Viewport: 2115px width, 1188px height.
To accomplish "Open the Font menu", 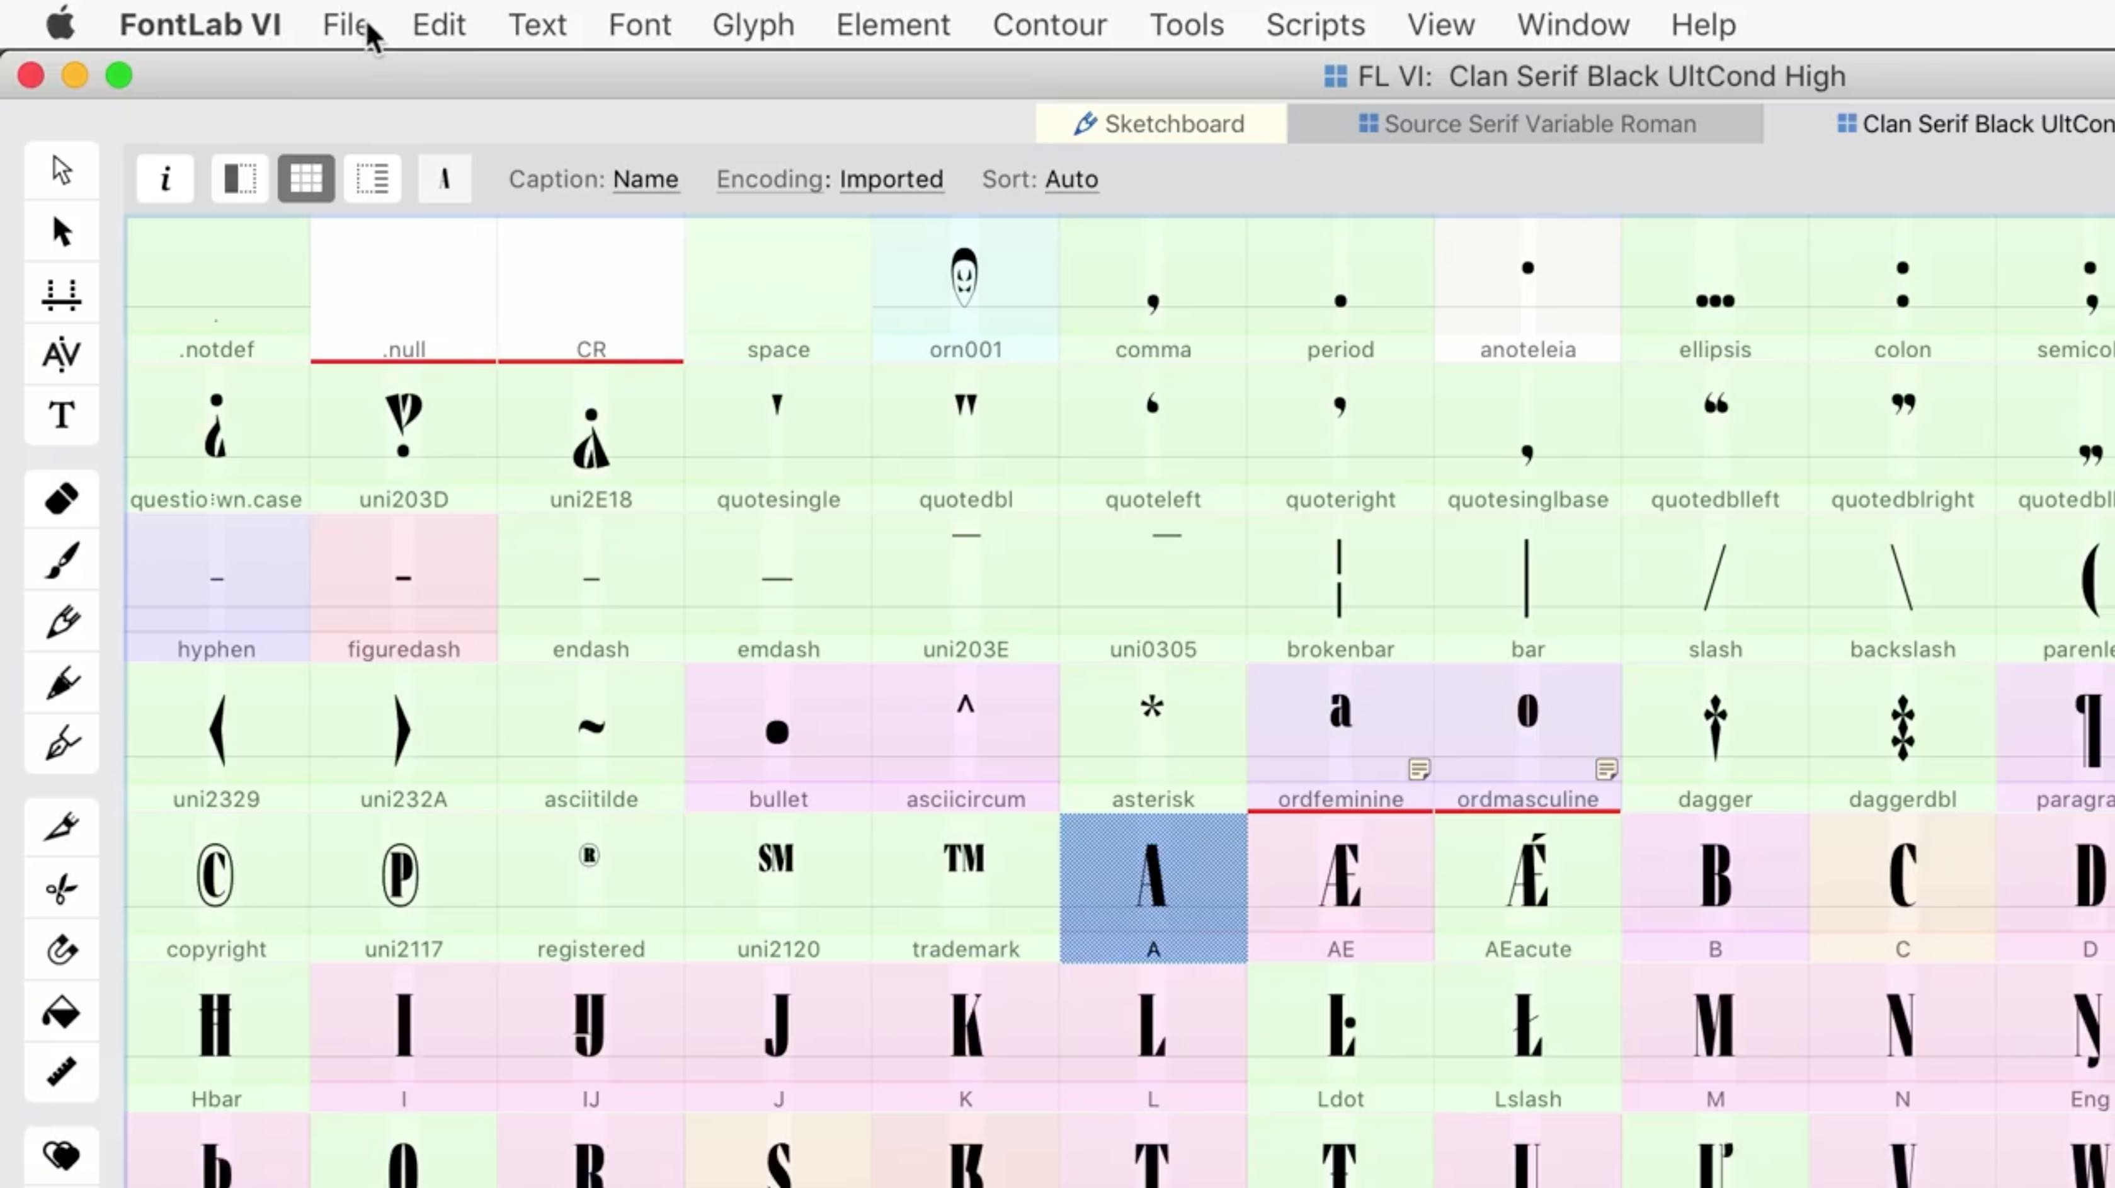I will pyautogui.click(x=637, y=25).
